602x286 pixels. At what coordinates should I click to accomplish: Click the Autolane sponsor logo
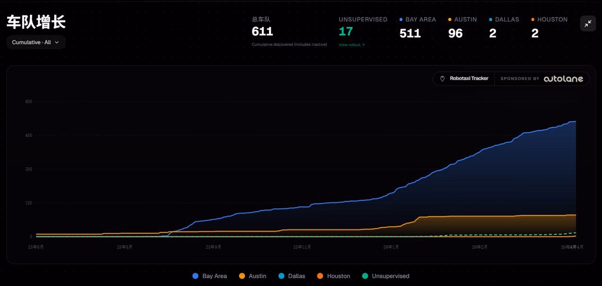pyautogui.click(x=564, y=79)
